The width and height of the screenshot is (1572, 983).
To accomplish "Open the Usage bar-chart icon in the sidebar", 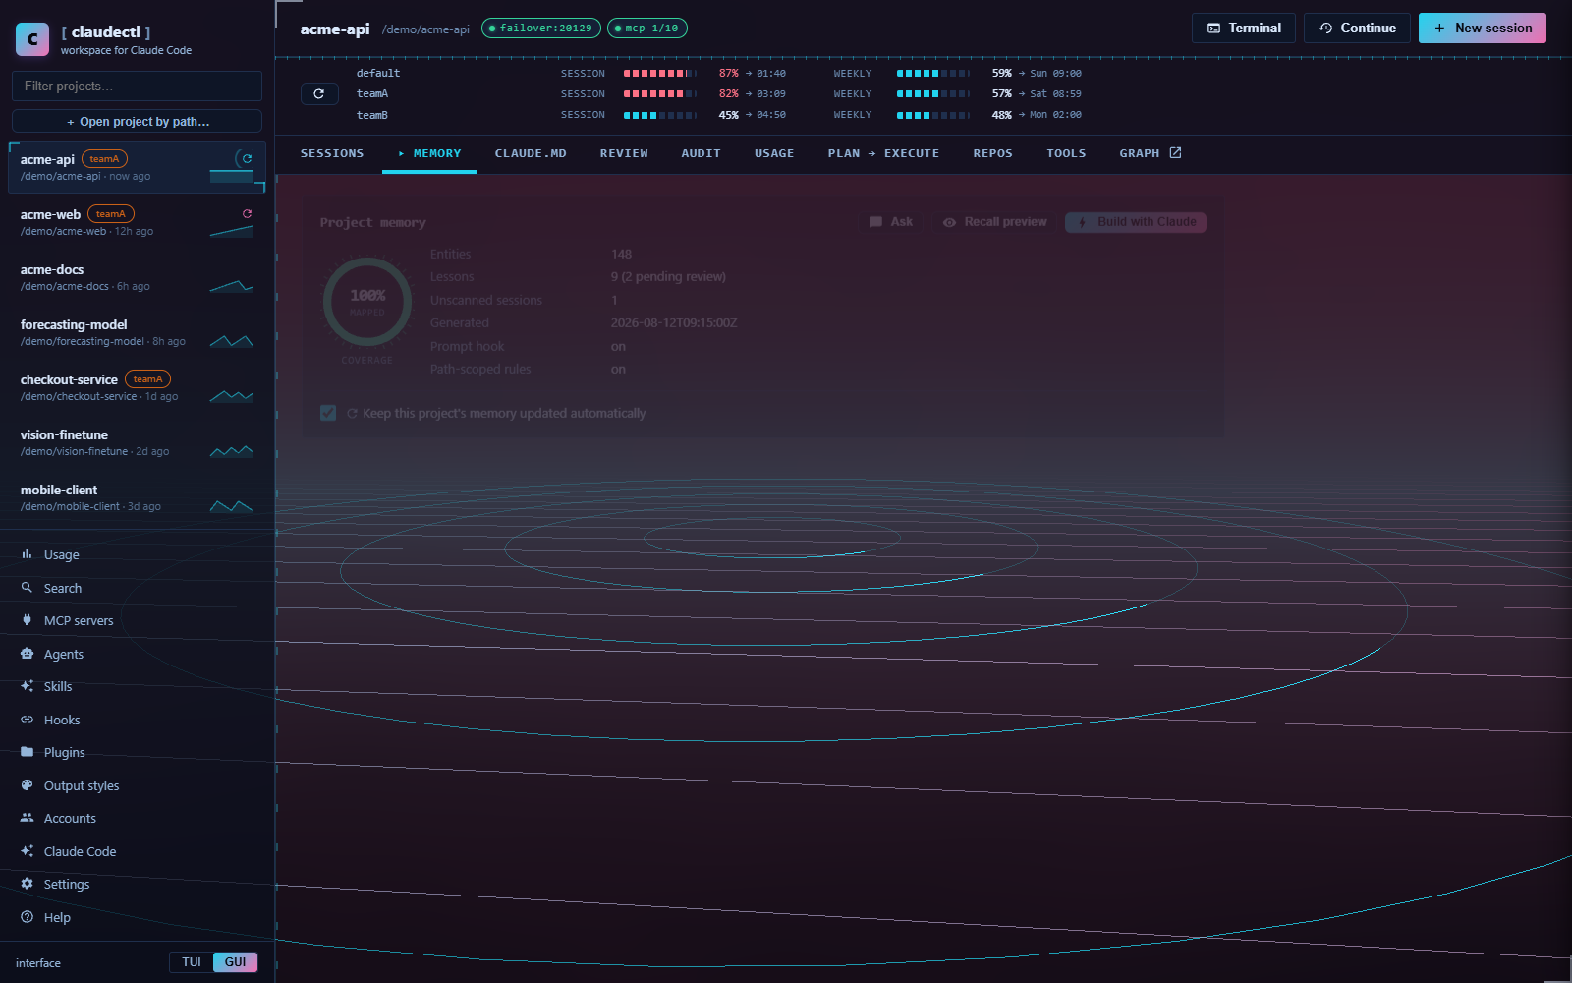I will (27, 554).
